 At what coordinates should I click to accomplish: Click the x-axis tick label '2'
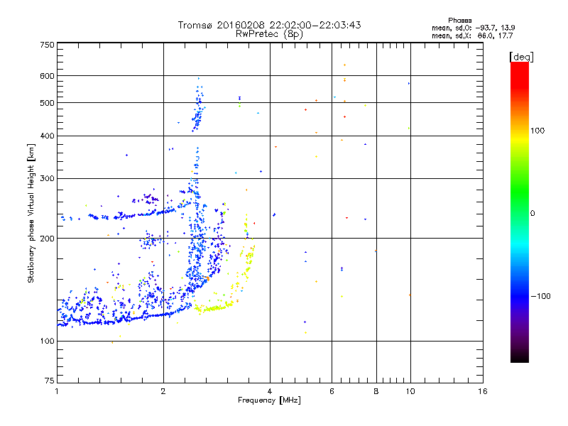coord(163,391)
